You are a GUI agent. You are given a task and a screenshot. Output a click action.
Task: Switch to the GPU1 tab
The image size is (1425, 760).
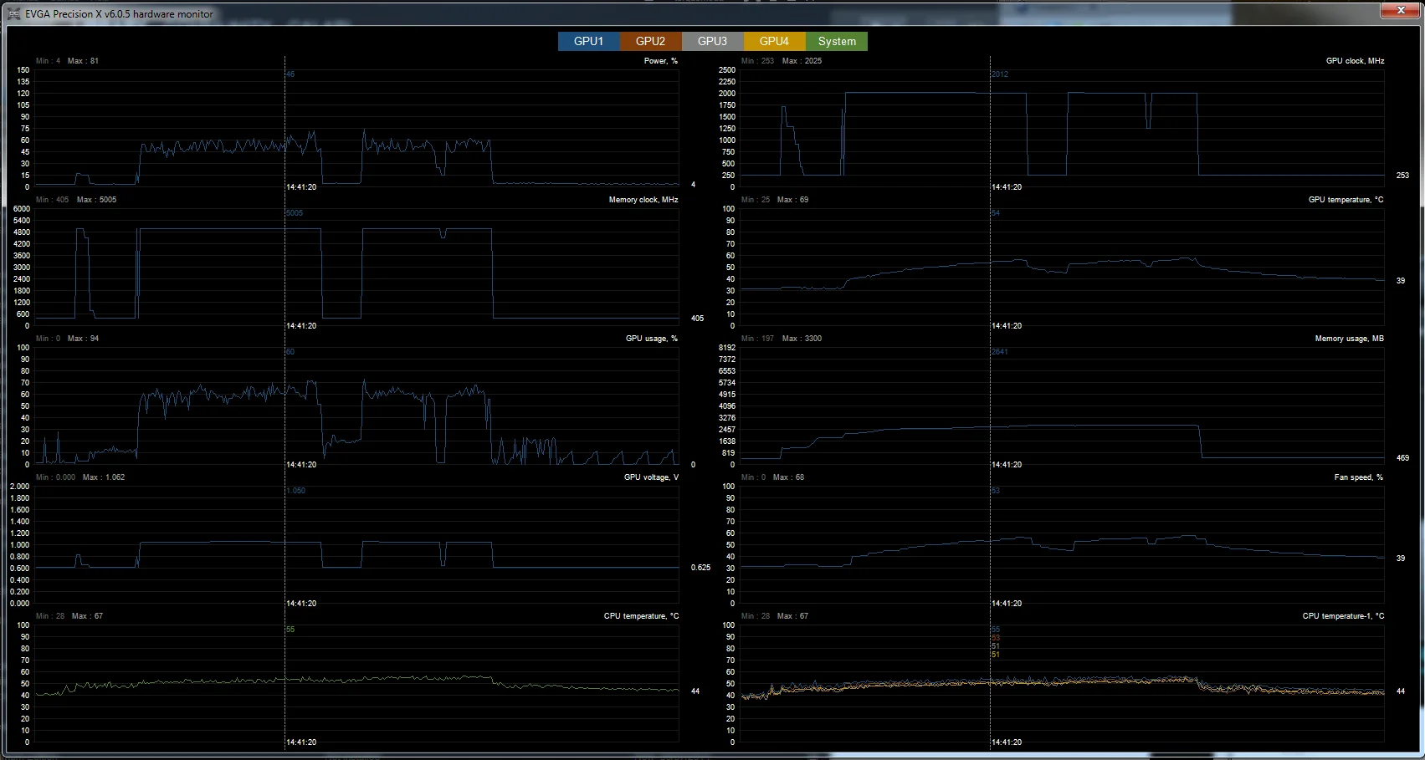tap(589, 41)
